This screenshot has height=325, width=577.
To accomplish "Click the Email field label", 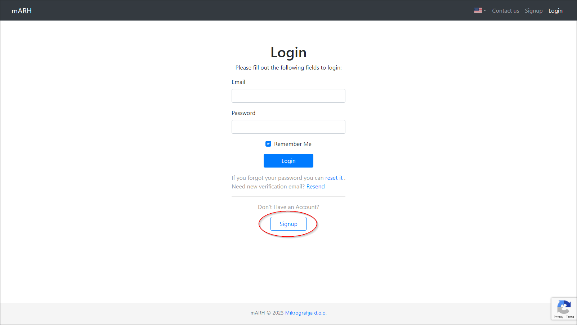I will (x=238, y=82).
